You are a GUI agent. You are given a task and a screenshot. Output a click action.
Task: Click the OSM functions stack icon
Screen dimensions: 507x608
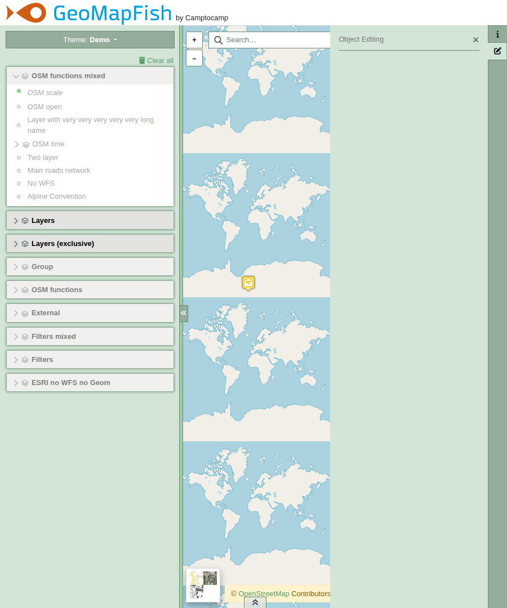[x=25, y=290]
